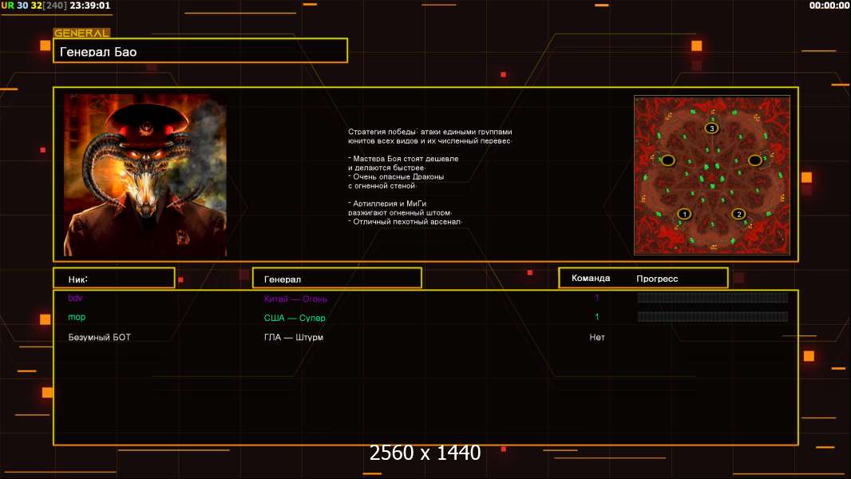Screen dimensions: 851x479
Task: Click the General Bao demon portrait
Action: point(145,176)
